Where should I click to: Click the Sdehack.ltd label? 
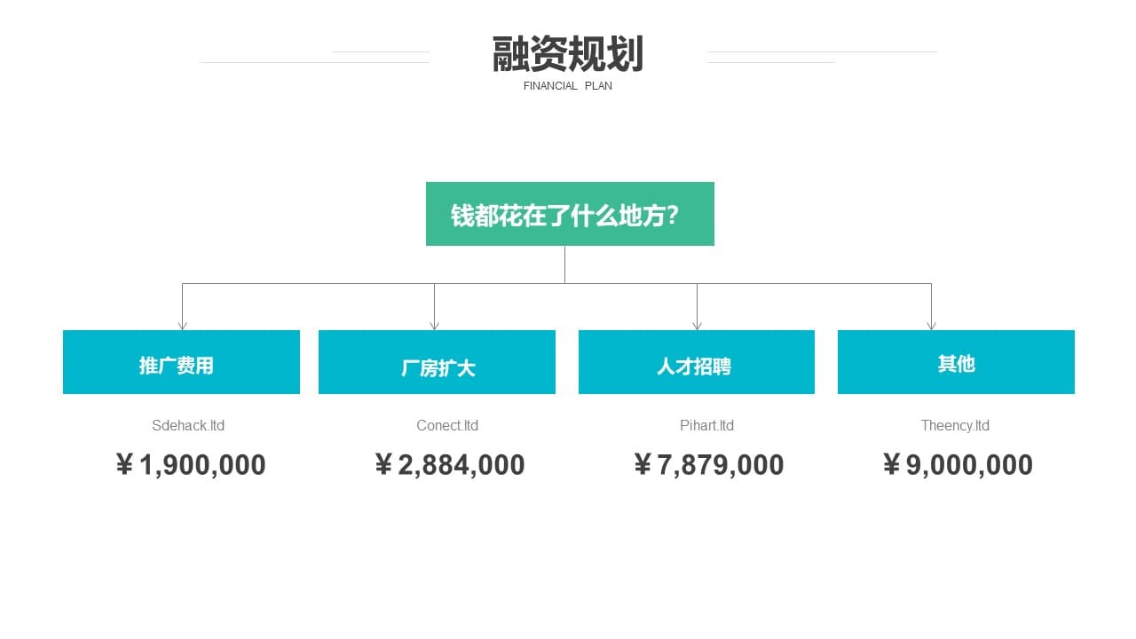tap(188, 426)
